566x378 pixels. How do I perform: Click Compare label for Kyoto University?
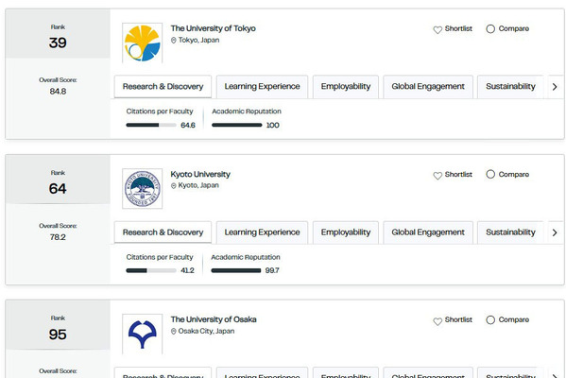514,175
